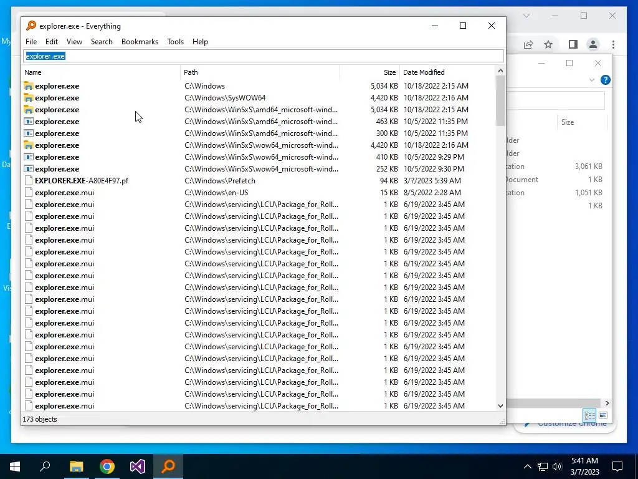
Task: Sort results by Date Modified column header
Action: (x=447, y=72)
